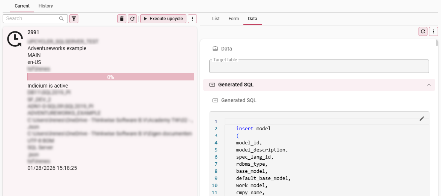Select the Data tab
This screenshot has width=441, height=196.
click(252, 19)
